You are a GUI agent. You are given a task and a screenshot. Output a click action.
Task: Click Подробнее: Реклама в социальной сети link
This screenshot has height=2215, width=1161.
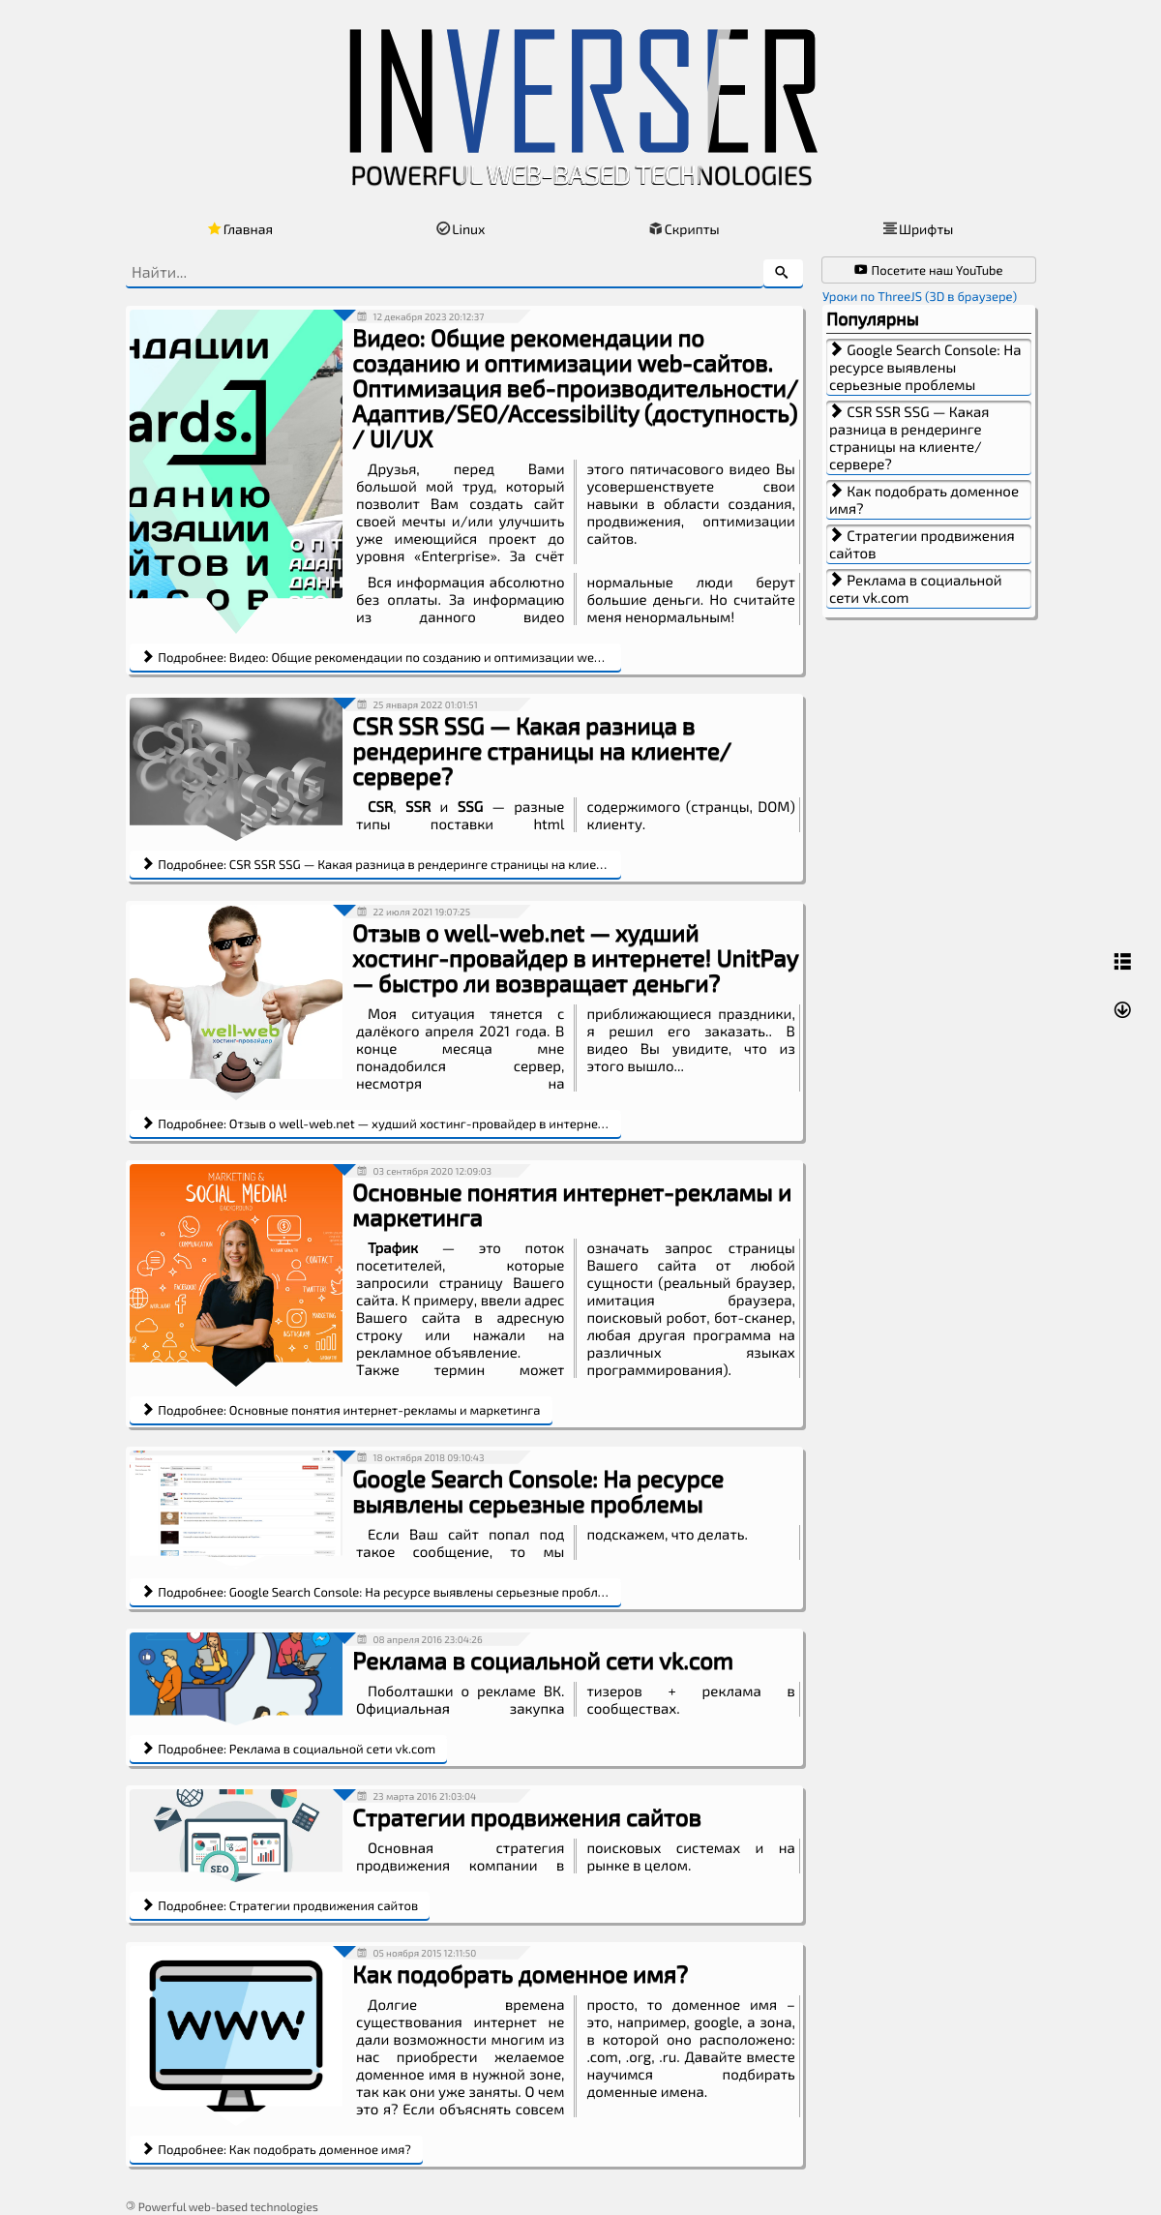click(288, 1750)
